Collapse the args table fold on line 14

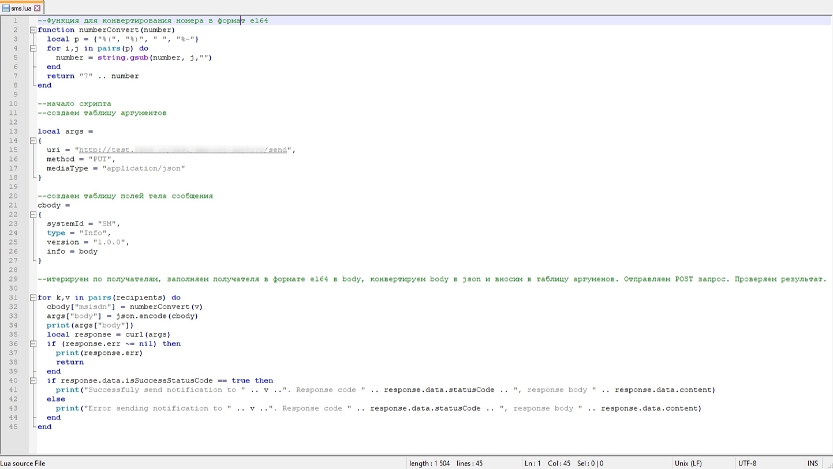(x=33, y=141)
